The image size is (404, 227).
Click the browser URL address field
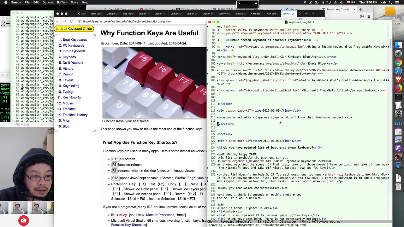(142, 21)
